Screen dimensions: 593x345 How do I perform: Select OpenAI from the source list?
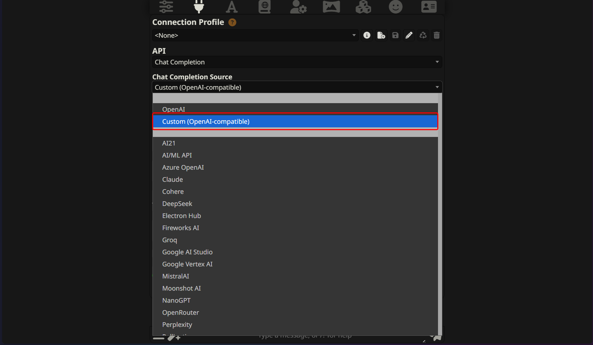click(173, 109)
